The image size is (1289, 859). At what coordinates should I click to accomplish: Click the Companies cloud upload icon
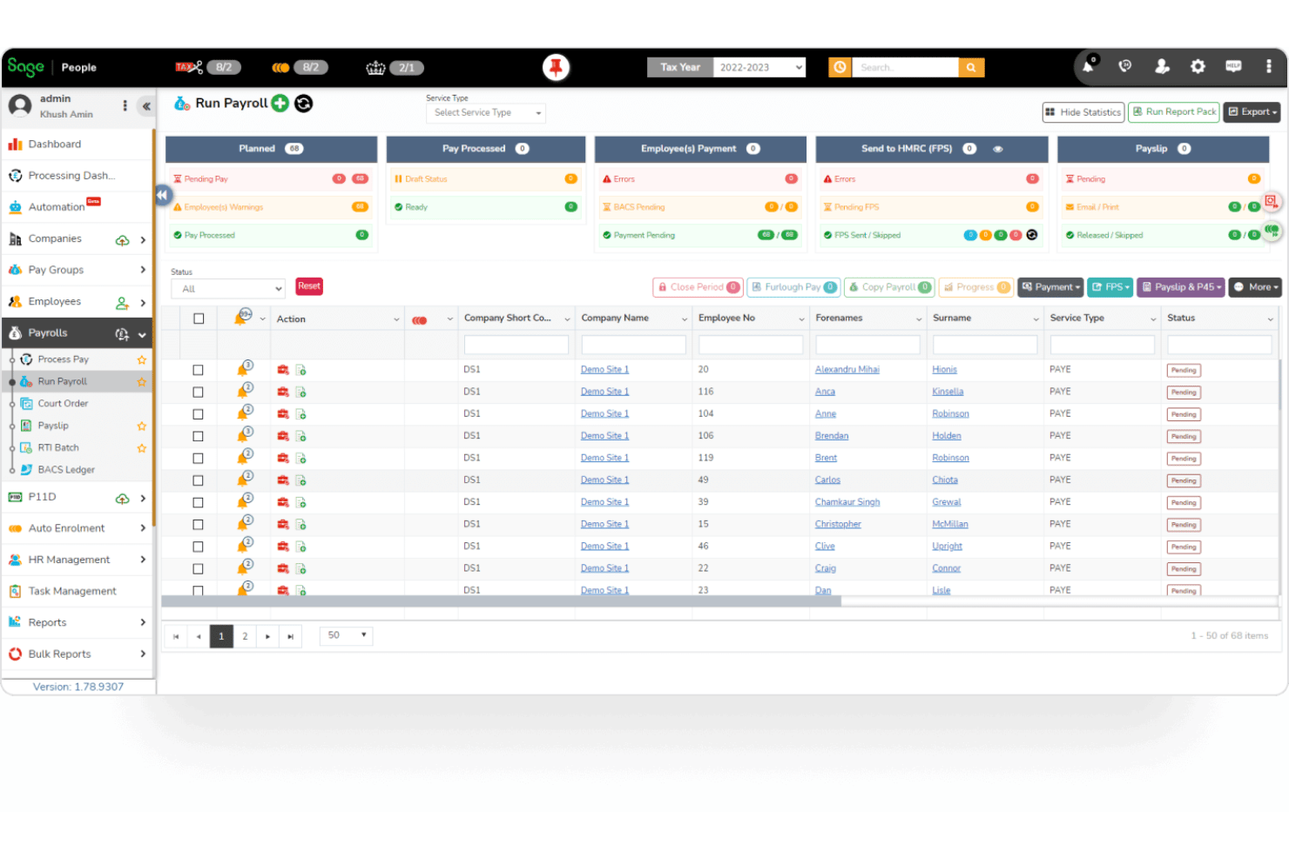click(x=122, y=240)
